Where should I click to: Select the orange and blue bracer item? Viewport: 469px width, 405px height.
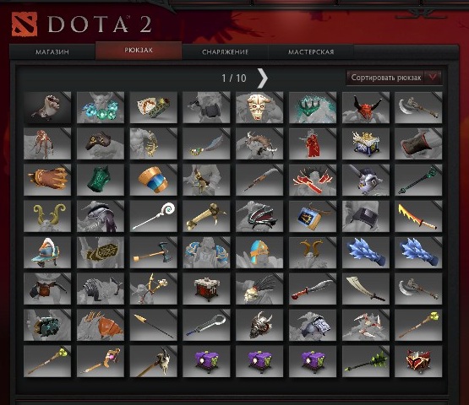(154, 180)
